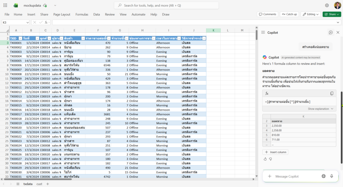Screen dimensions: 343x187
Task: Switch to the cust sheet tab
Action: coord(40,184)
